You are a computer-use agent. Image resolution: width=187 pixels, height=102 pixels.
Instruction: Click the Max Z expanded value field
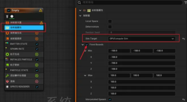[142, 94]
